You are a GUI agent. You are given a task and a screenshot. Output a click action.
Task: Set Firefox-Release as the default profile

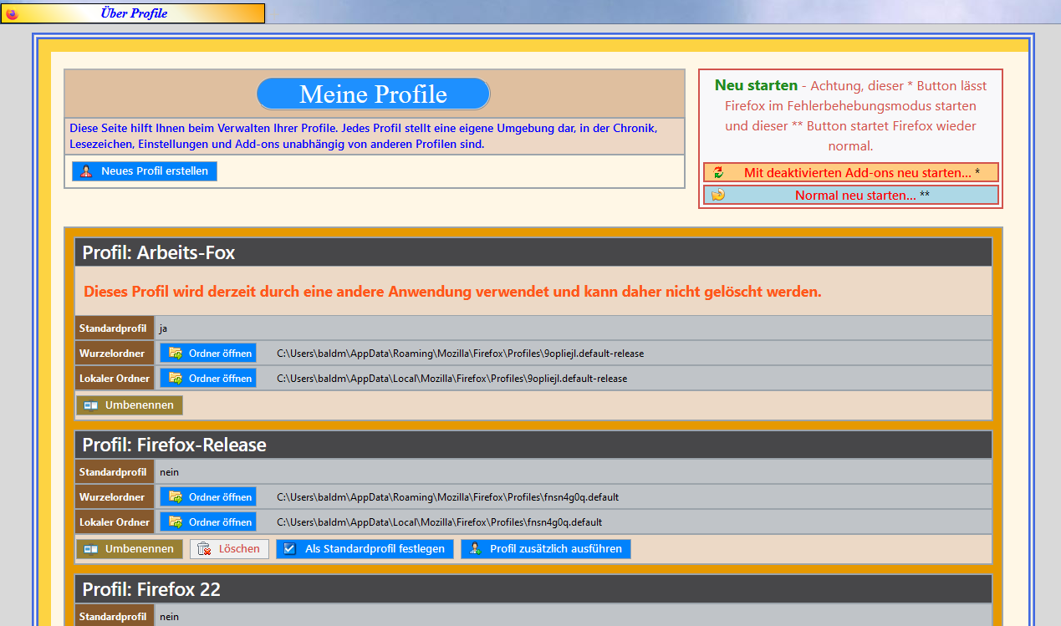[x=365, y=549]
